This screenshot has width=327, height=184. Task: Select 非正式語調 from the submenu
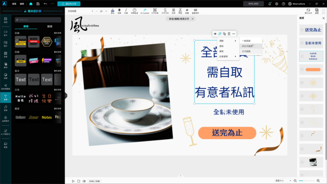pyautogui.click(x=247, y=46)
